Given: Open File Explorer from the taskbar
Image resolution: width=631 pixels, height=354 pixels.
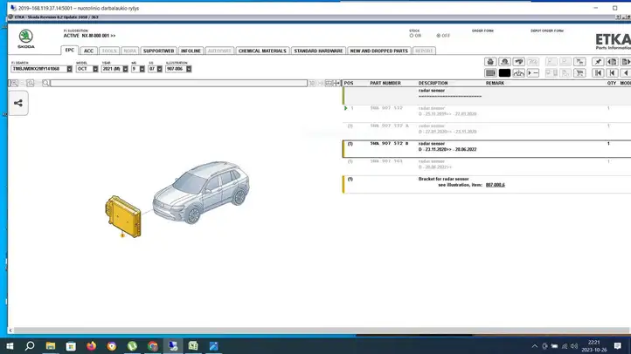Looking at the screenshot, I should click(x=51, y=346).
